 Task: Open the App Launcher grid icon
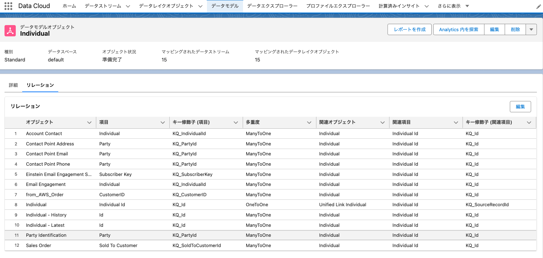(x=8, y=6)
